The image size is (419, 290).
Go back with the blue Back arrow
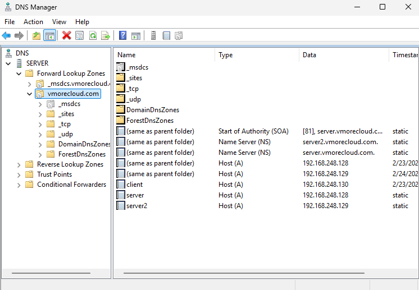point(6,35)
